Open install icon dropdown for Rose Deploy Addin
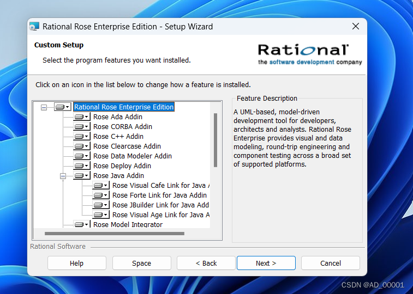 click(82, 166)
